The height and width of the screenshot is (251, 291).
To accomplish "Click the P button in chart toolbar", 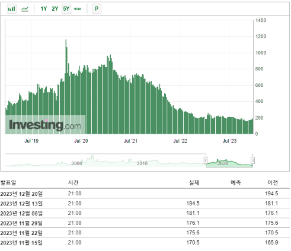I will pos(97,9).
